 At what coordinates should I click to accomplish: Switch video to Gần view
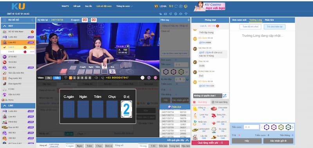point(57,78)
